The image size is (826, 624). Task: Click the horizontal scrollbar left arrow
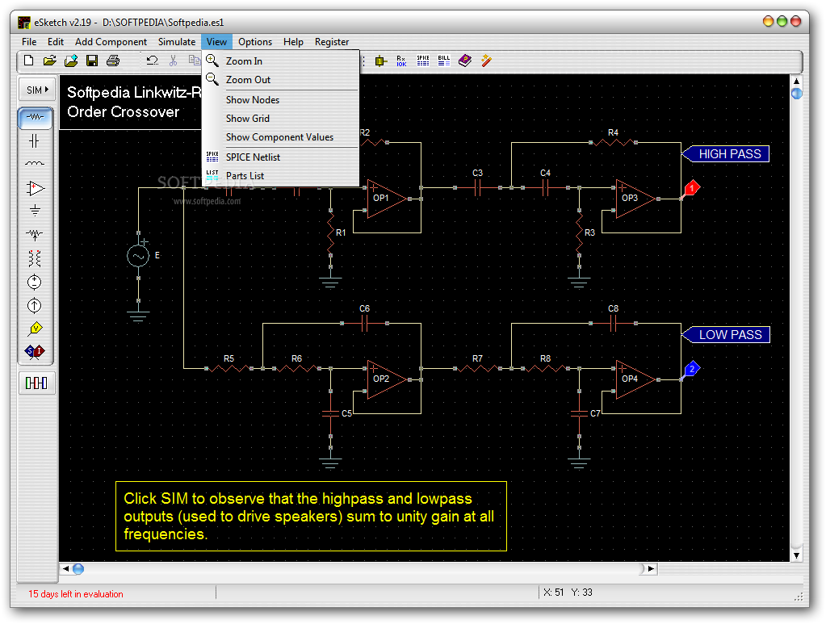pyautogui.click(x=66, y=569)
